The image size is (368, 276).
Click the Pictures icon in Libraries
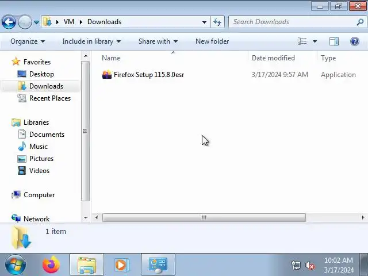coord(22,159)
